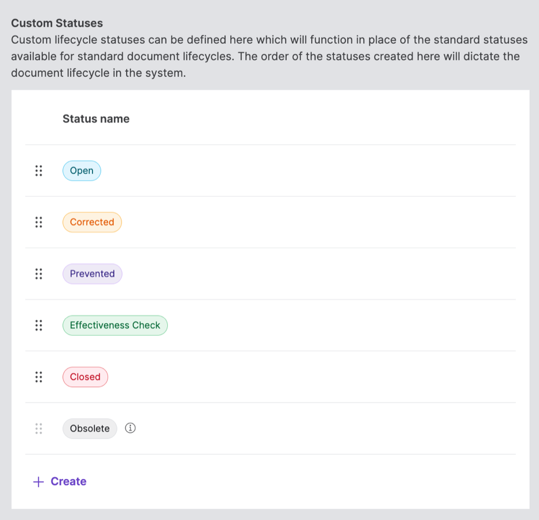The image size is (539, 520).
Task: Select the Corrected status pill
Action: pos(91,222)
